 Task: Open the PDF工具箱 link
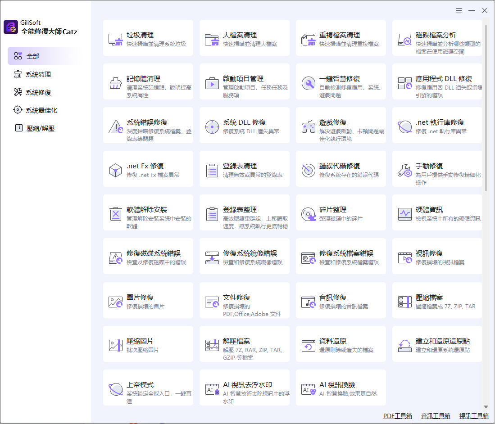[397, 416]
